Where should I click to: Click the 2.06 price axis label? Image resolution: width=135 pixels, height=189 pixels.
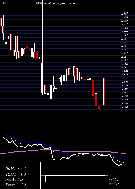[x=124, y=71]
